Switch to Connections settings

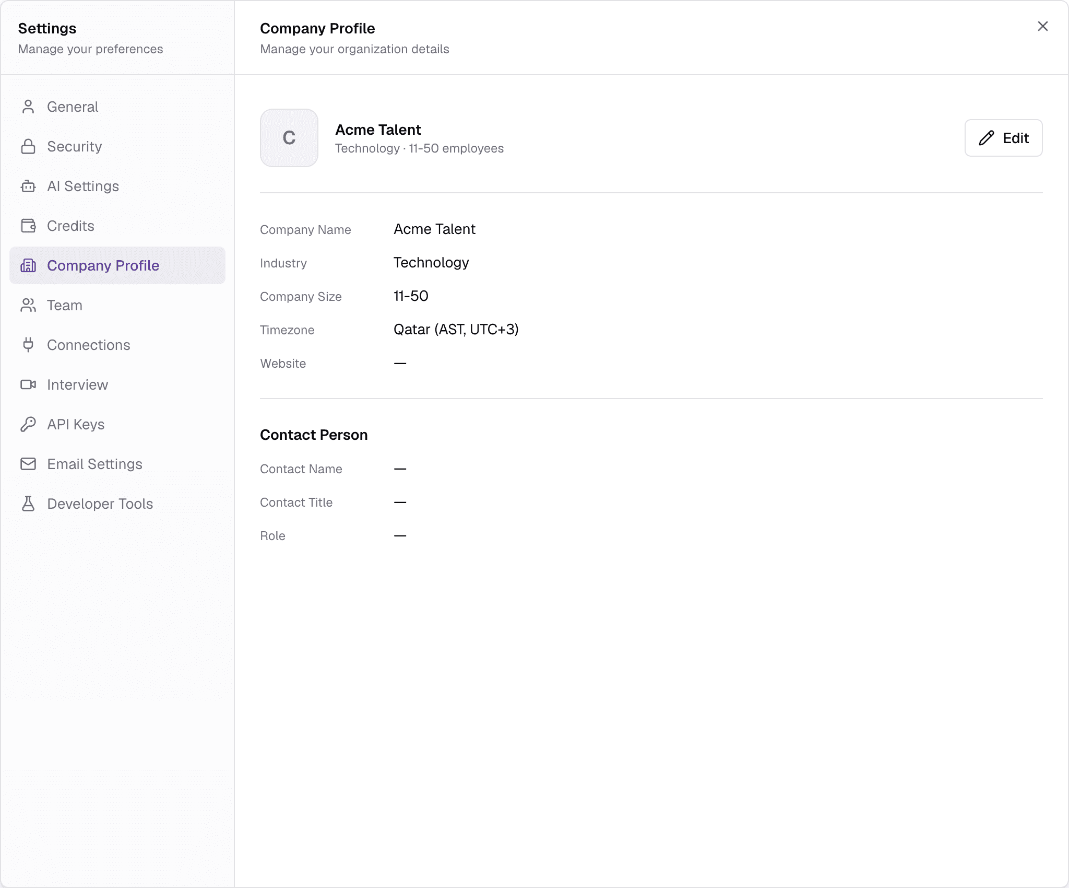coord(117,345)
